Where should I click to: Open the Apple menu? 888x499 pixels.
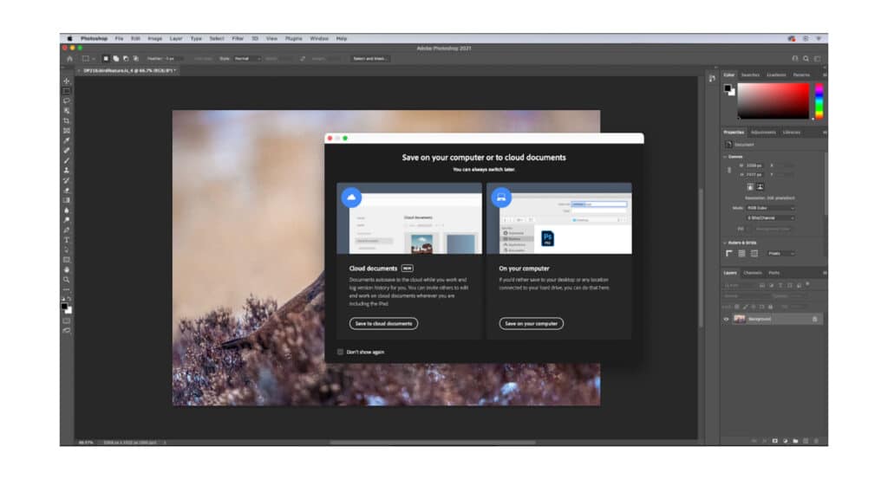(69, 38)
